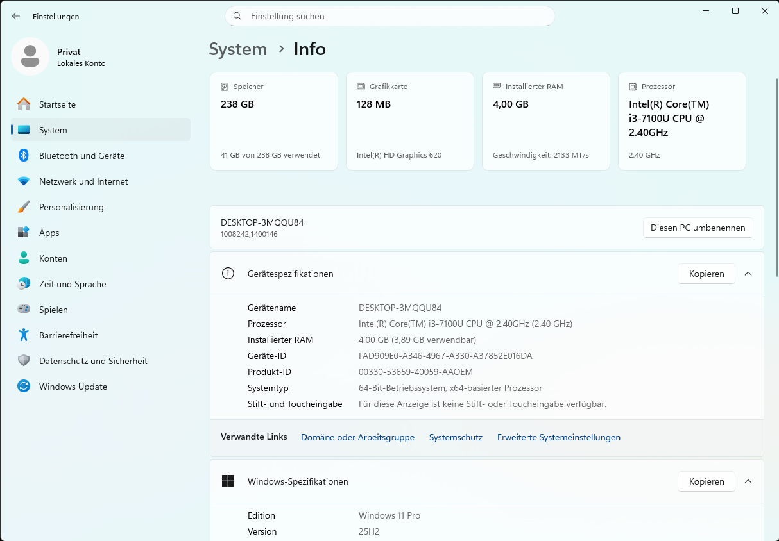This screenshot has width=779, height=541.
Task: Click the Datenschutz shield icon
Action: click(24, 360)
